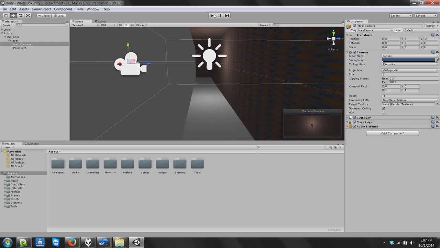The width and height of the screenshot is (440, 248).
Task: Select the Hand tool
Action: tap(6, 15)
